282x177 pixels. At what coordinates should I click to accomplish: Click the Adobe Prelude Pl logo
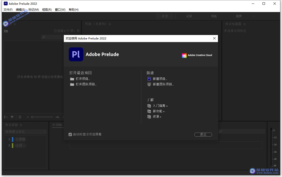click(76, 54)
